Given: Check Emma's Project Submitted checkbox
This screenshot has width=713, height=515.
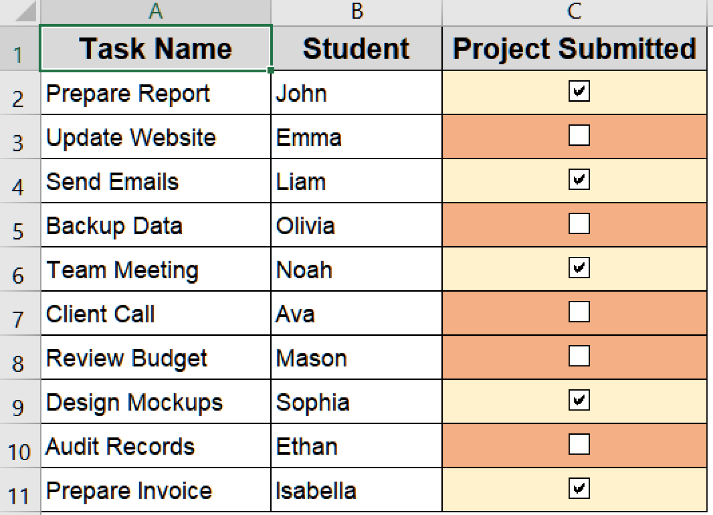Looking at the screenshot, I should point(579,136).
